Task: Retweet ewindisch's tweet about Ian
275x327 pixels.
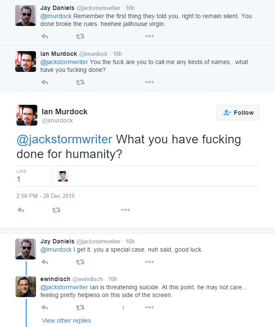Action: 80,308
